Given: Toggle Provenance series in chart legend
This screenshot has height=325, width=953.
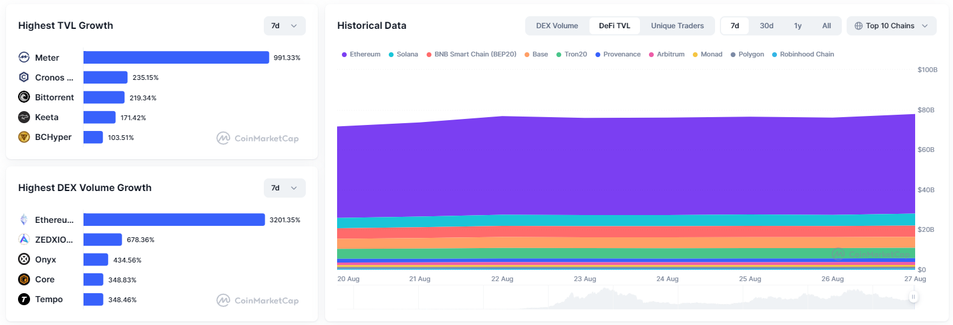Looking at the screenshot, I should 618,54.
